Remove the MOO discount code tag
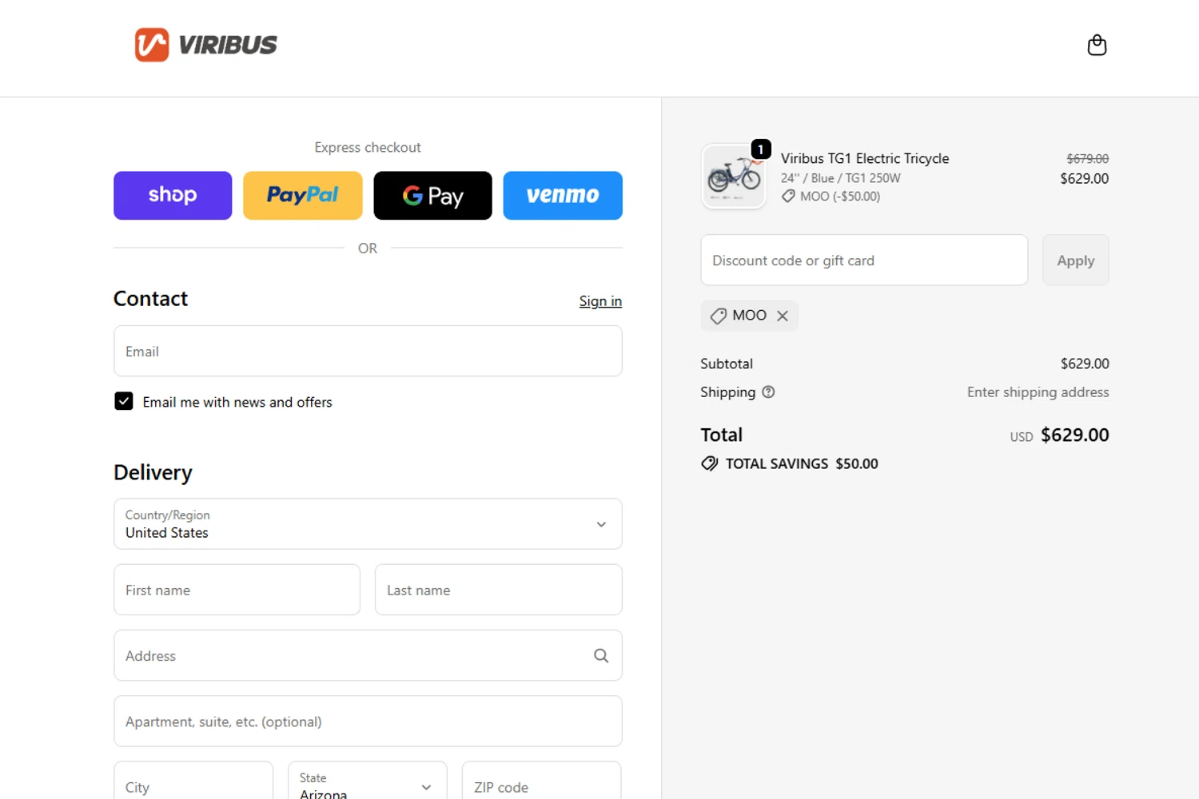This screenshot has width=1199, height=799. [783, 316]
